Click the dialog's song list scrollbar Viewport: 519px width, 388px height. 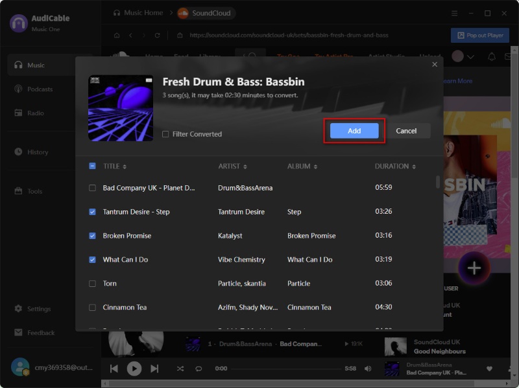click(437, 182)
